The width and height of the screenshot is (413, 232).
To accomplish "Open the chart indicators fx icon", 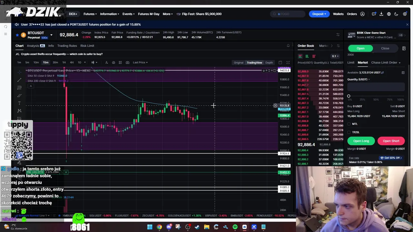I will click(x=106, y=63).
